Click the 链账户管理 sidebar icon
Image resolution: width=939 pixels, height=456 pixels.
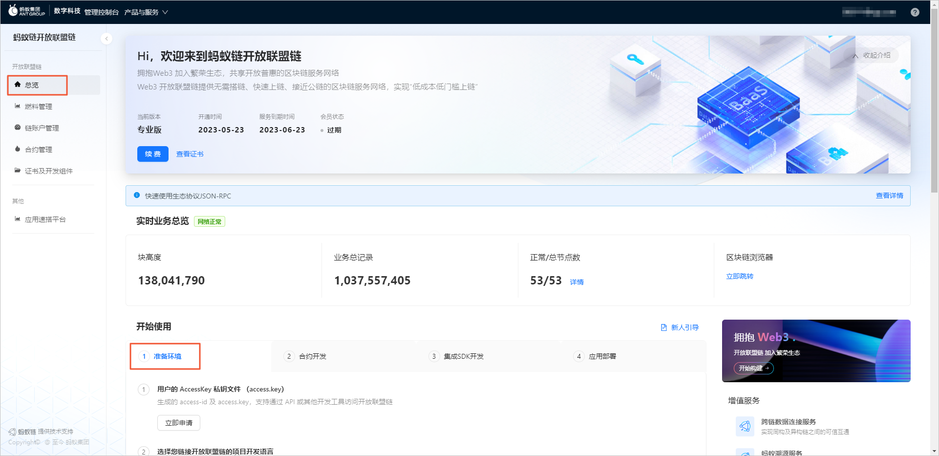point(18,128)
